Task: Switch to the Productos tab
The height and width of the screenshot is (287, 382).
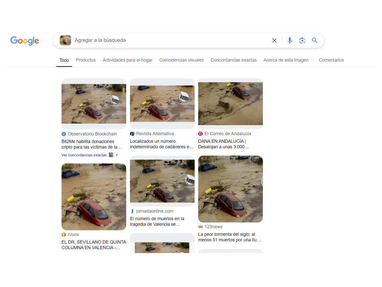Action: pos(86,60)
